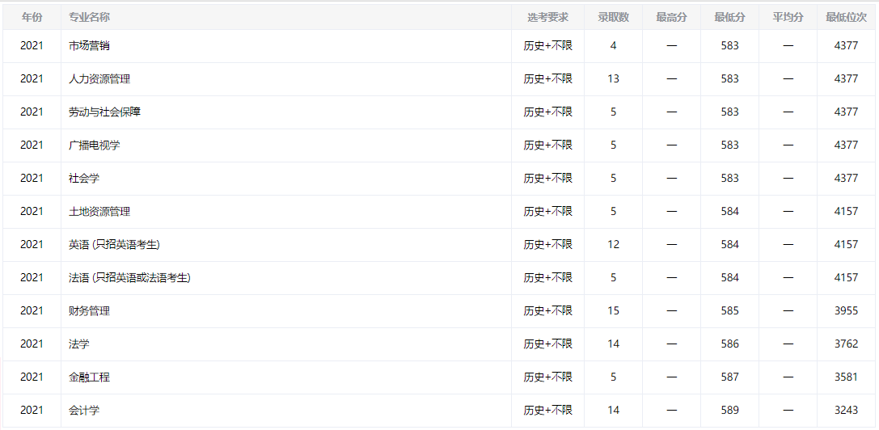Screen dimensions: 879x430
Task: Click the 劳动与社会保障 major name
Action: click(x=104, y=112)
